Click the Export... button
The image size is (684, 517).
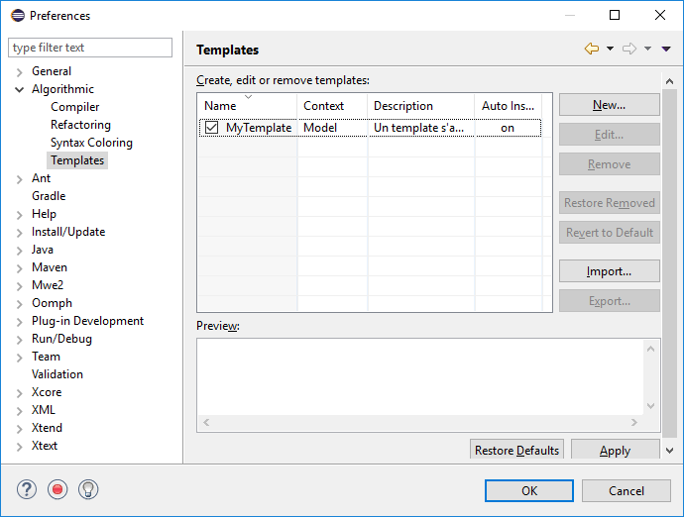pos(609,301)
